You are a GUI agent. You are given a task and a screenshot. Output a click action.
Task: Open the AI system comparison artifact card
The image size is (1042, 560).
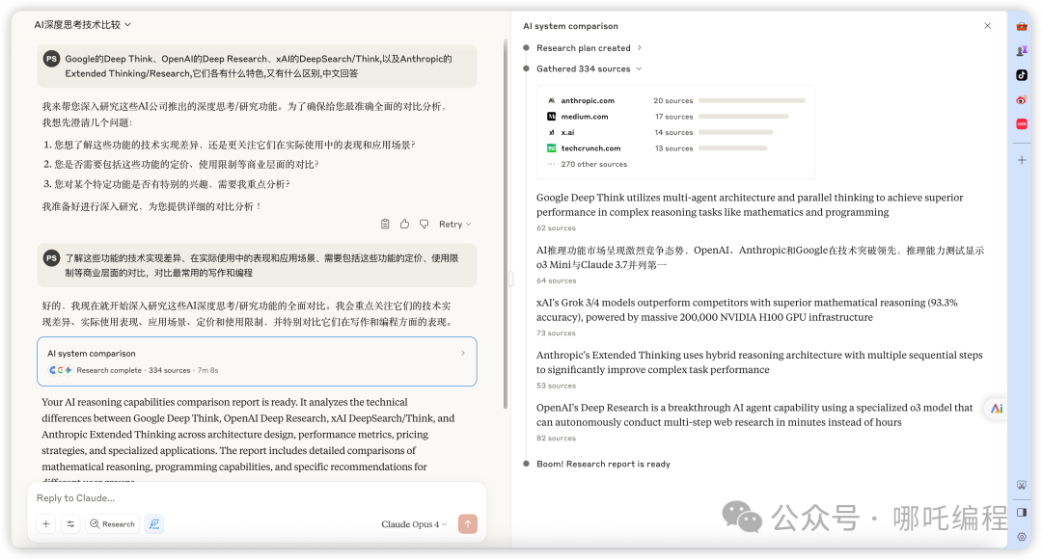pos(257,361)
